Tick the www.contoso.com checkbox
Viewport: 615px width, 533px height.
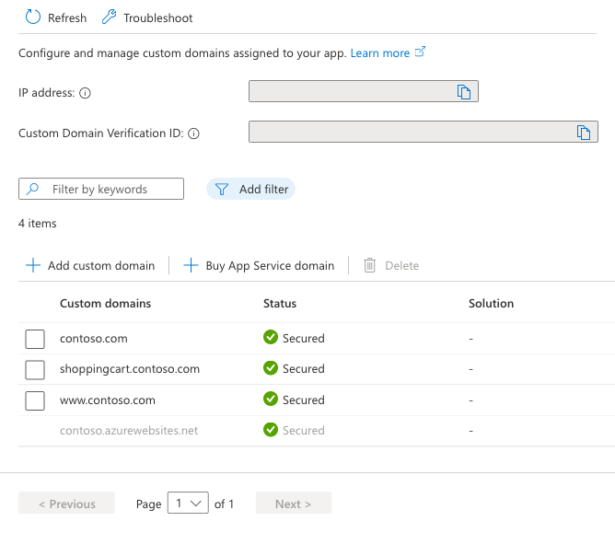tap(35, 400)
